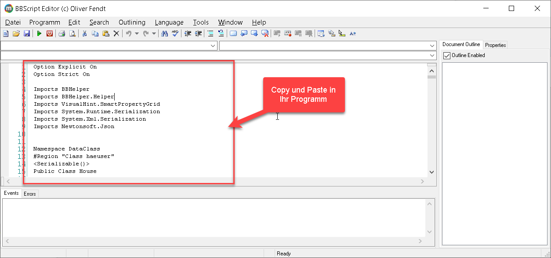
Task: Run the script with the green play icon
Action: pos(39,33)
